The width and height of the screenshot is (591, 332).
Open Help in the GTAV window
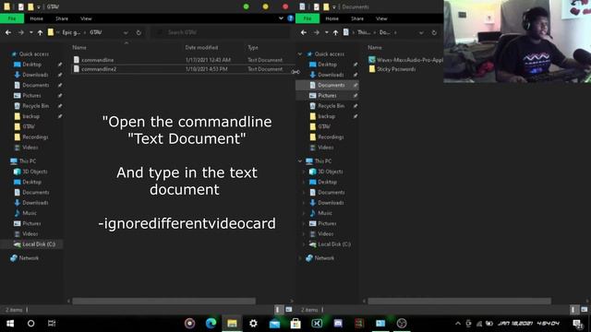click(290, 18)
